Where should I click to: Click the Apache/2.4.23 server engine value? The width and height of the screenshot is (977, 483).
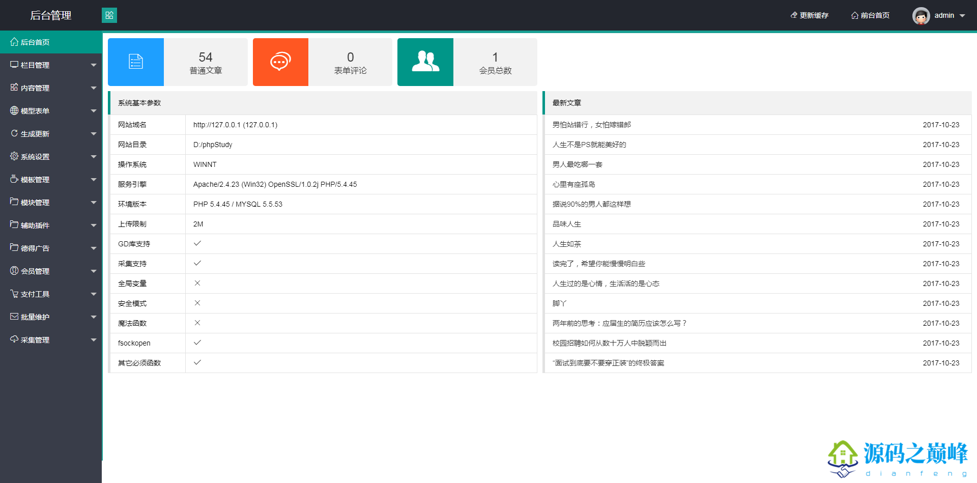[x=275, y=184]
